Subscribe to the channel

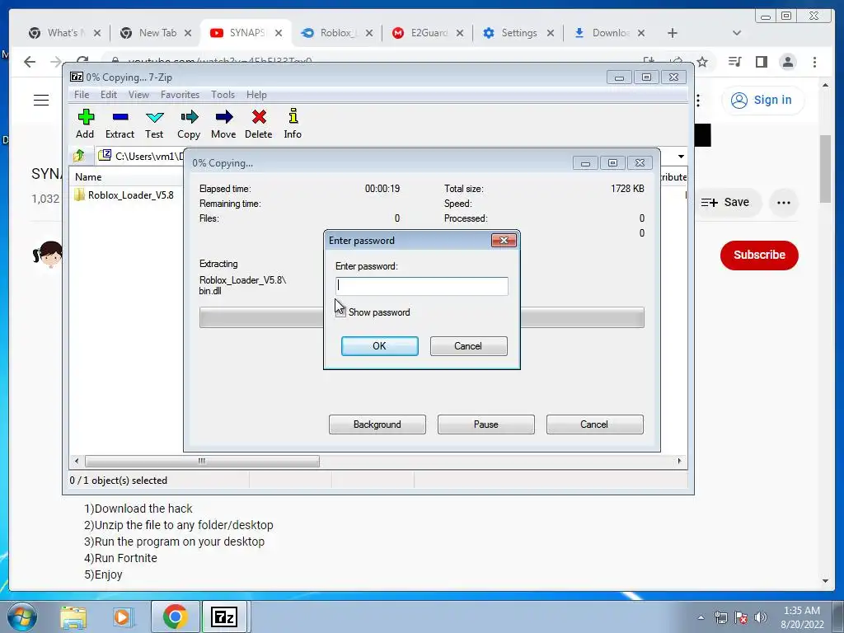759,255
